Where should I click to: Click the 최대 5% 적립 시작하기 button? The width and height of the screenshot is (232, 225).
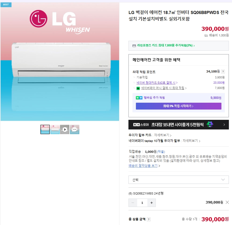click(179, 106)
